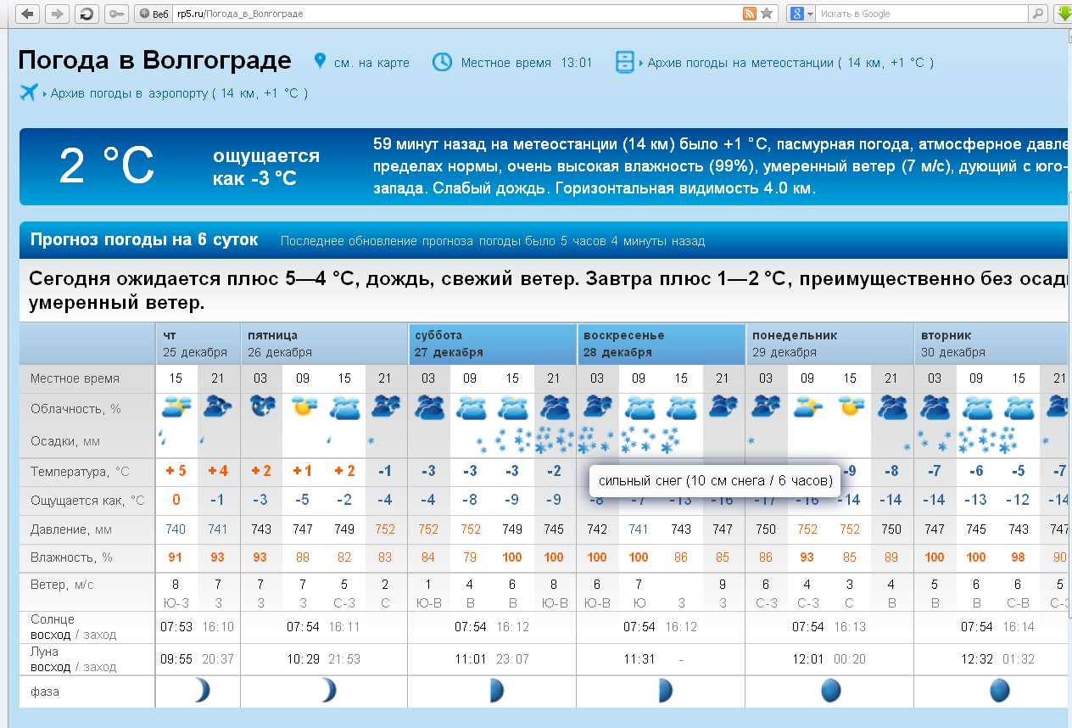This screenshot has height=728, width=1072.
Task: Reload the page with the refresh button
Action: pos(86,14)
